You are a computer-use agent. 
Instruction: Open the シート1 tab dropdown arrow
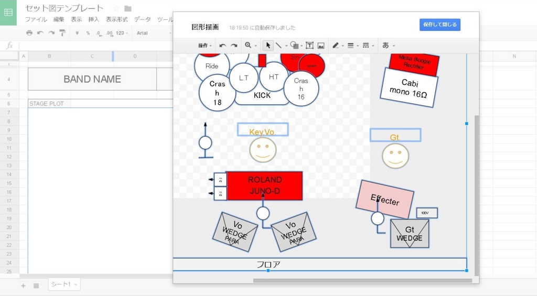pyautogui.click(x=76, y=284)
